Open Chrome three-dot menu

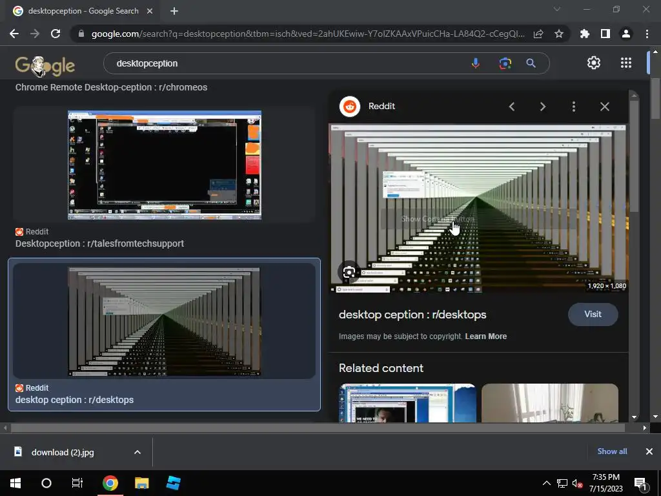pyautogui.click(x=647, y=34)
